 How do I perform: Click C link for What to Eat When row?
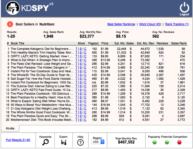click(85, 60)
